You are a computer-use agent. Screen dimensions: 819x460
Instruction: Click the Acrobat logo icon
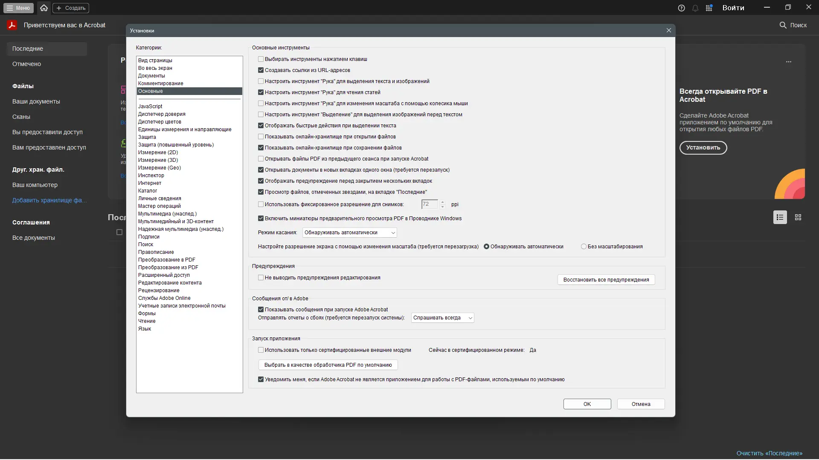point(12,25)
